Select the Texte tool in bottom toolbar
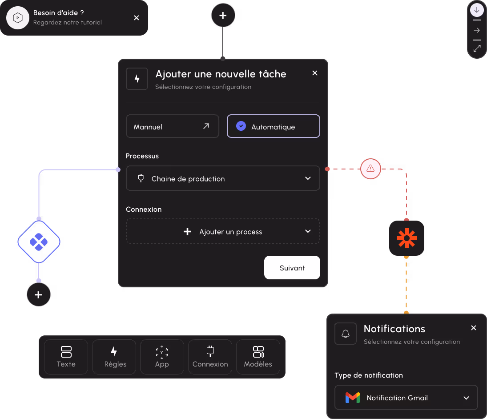 (x=66, y=357)
